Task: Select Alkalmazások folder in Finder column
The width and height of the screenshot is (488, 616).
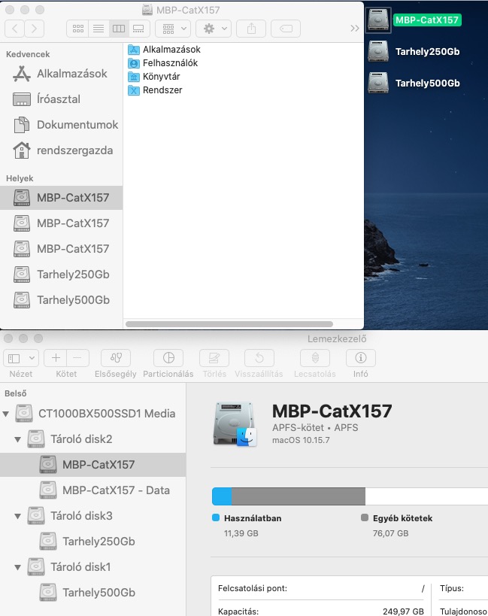Action: coord(164,50)
